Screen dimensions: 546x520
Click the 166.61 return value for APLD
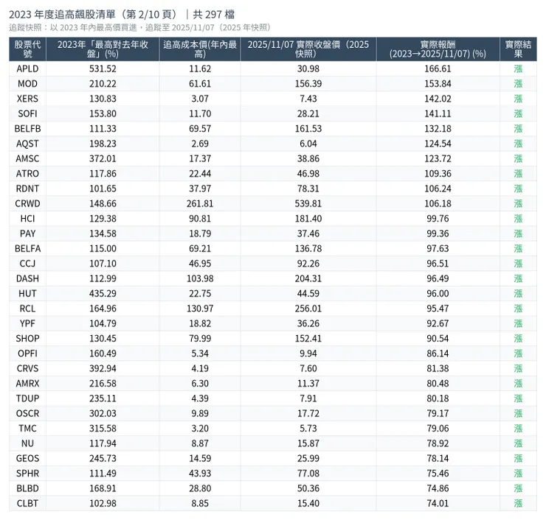(438, 68)
